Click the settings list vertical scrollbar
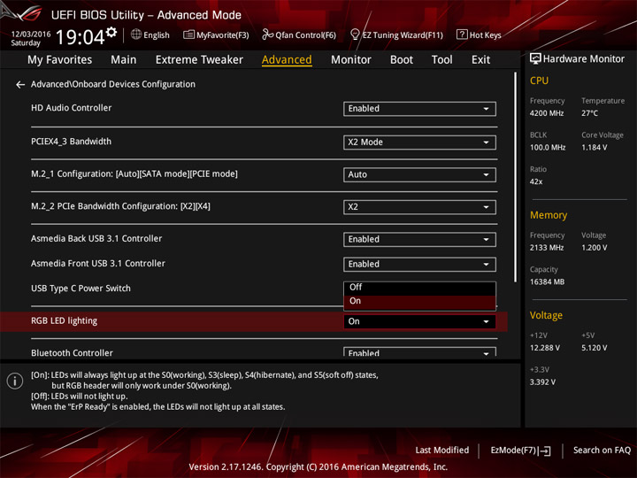 pyautogui.click(x=516, y=177)
